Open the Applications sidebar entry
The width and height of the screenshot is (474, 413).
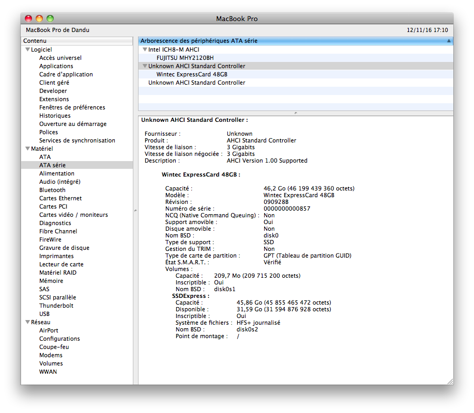click(x=56, y=66)
